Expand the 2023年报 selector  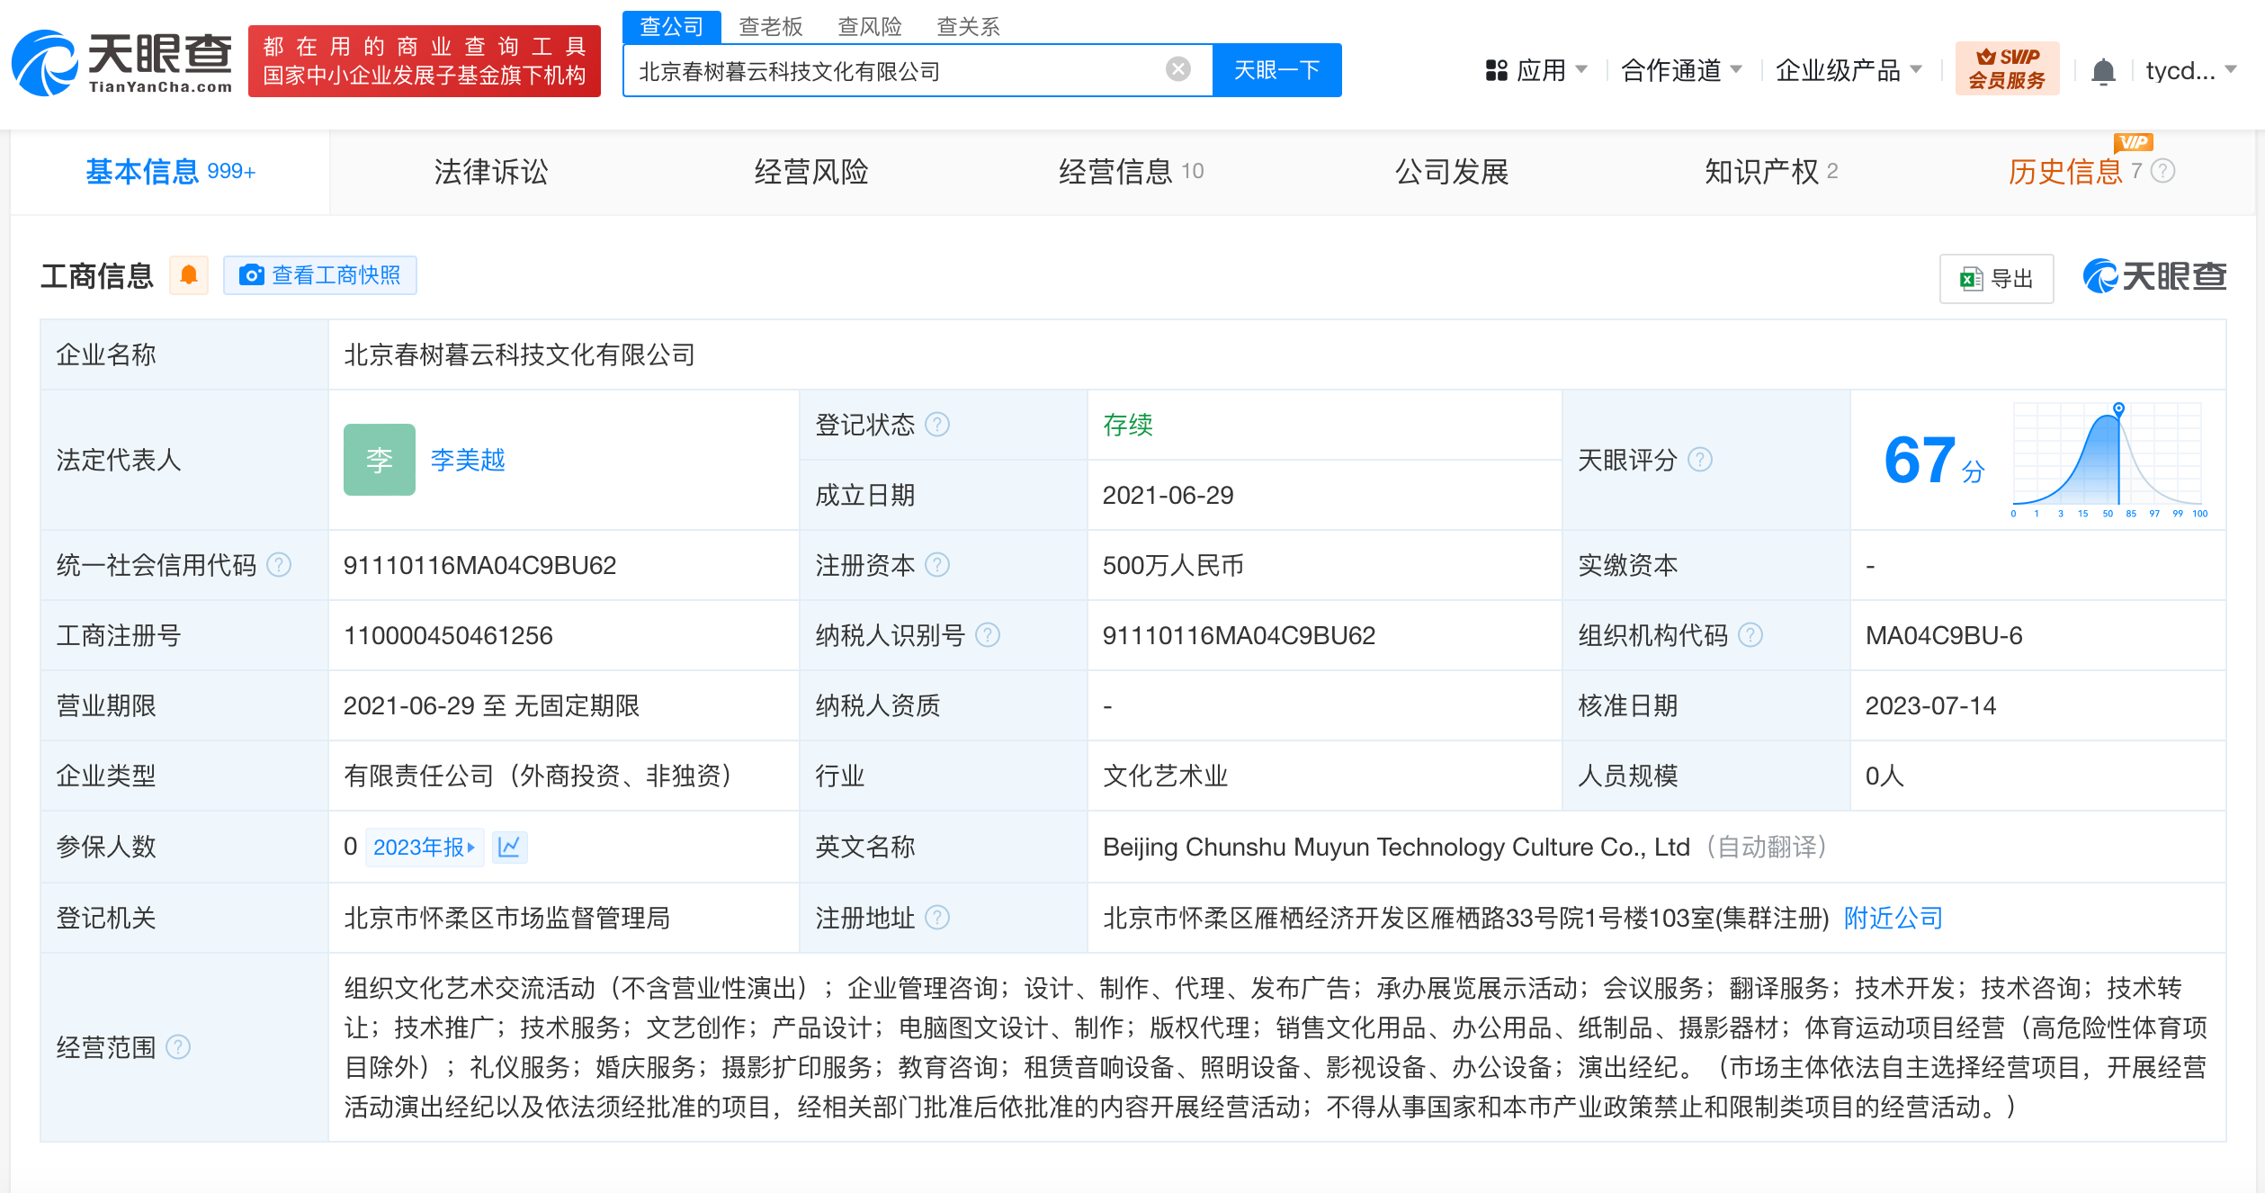tap(425, 847)
